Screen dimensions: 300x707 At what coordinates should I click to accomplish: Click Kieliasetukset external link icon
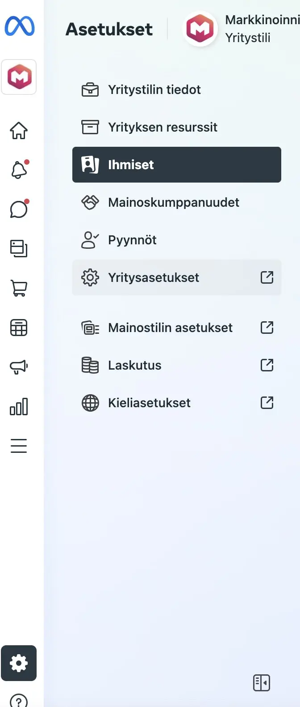coord(267,403)
